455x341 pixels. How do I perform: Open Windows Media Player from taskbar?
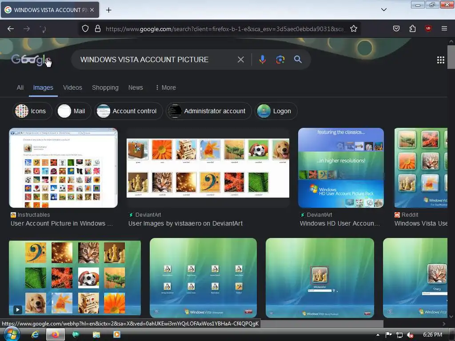(117, 335)
